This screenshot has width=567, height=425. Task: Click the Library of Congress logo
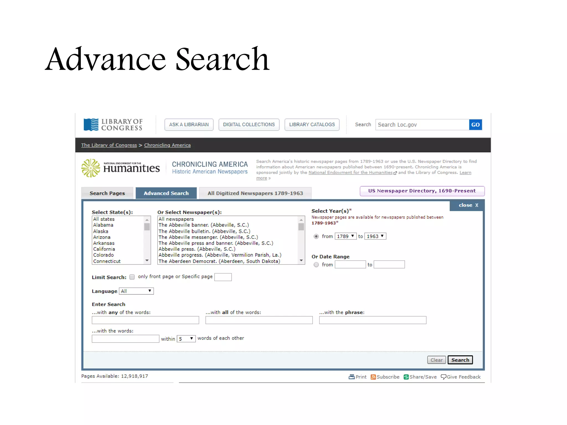(113, 125)
